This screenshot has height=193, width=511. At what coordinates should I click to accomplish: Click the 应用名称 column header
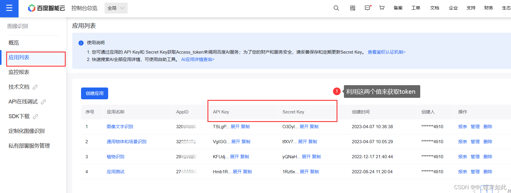116,112
